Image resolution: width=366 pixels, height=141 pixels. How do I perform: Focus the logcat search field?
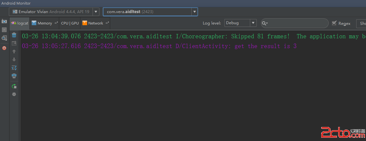(295, 23)
